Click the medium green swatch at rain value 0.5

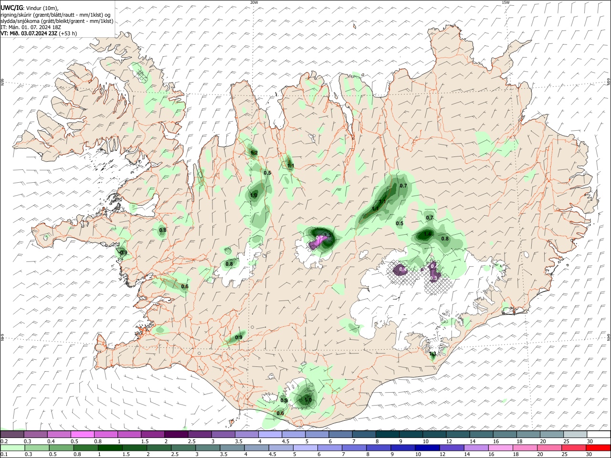61,448
